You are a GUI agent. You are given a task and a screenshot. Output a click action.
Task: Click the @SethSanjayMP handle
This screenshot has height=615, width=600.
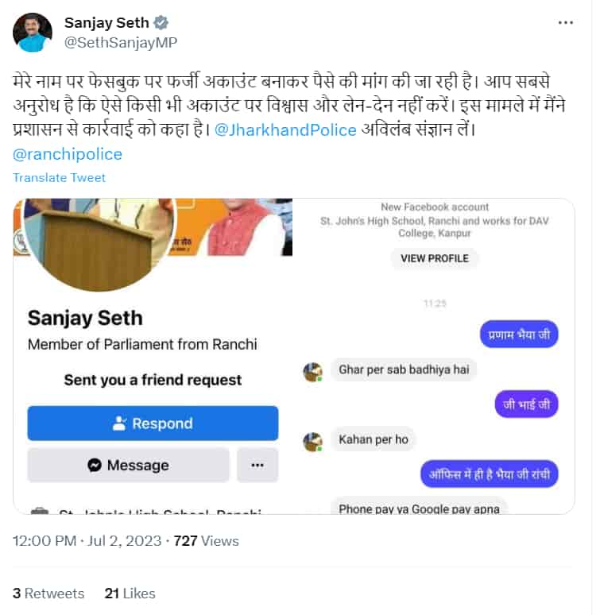point(121,42)
